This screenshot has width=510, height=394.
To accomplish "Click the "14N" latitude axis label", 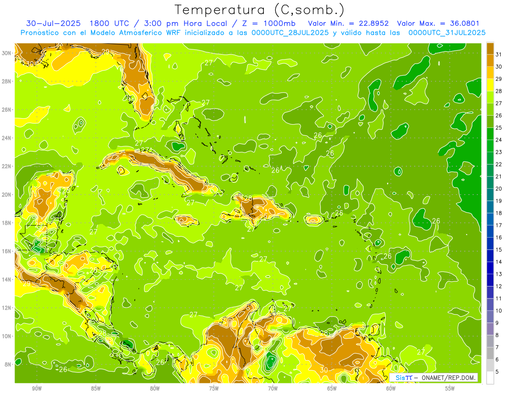I will point(7,280).
